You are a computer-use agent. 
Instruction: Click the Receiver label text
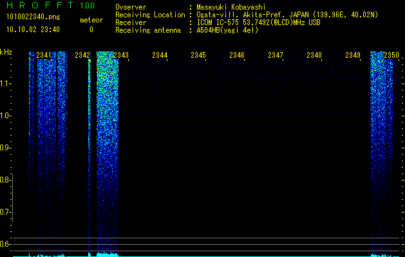tap(131, 22)
